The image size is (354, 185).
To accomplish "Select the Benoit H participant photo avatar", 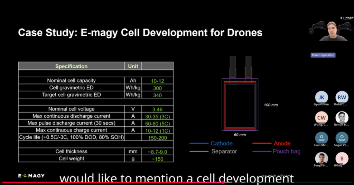I will [x=342, y=118].
